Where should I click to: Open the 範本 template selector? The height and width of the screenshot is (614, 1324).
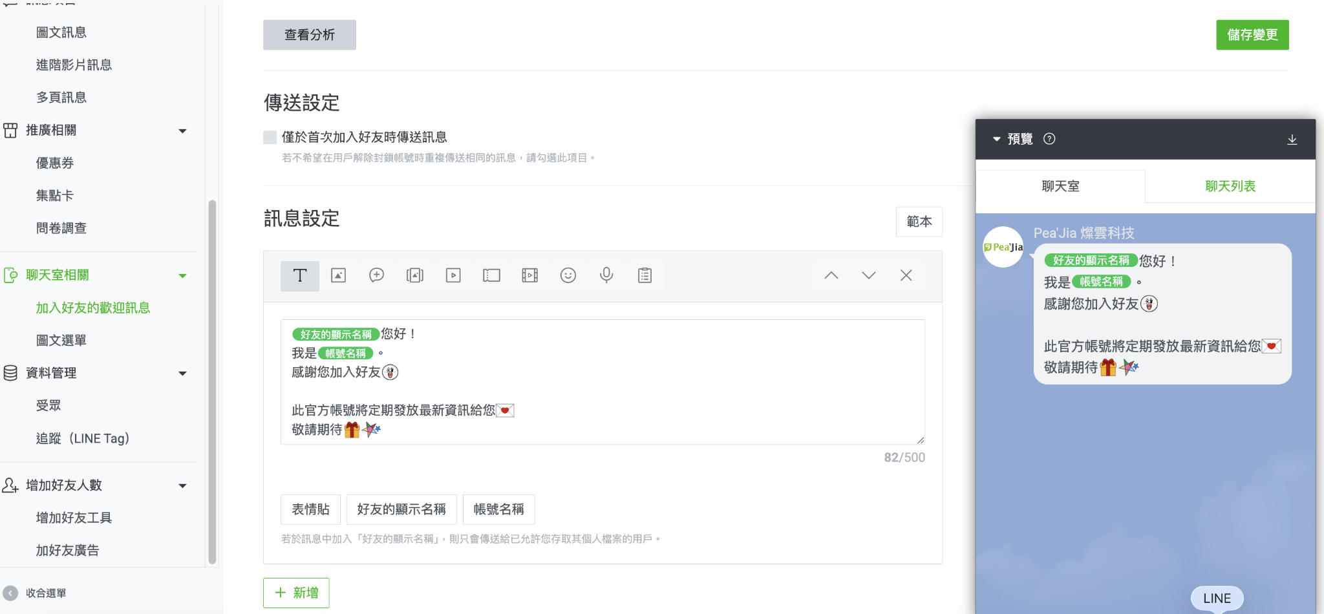[919, 222]
